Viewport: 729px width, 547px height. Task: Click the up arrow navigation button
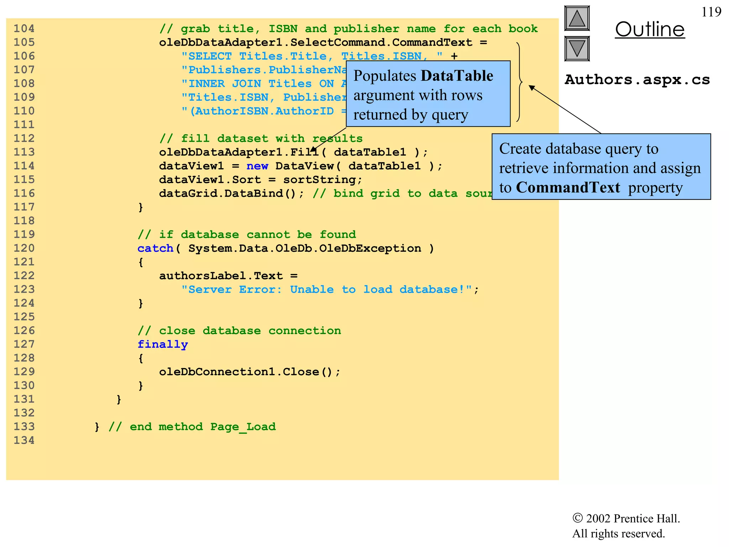(577, 19)
